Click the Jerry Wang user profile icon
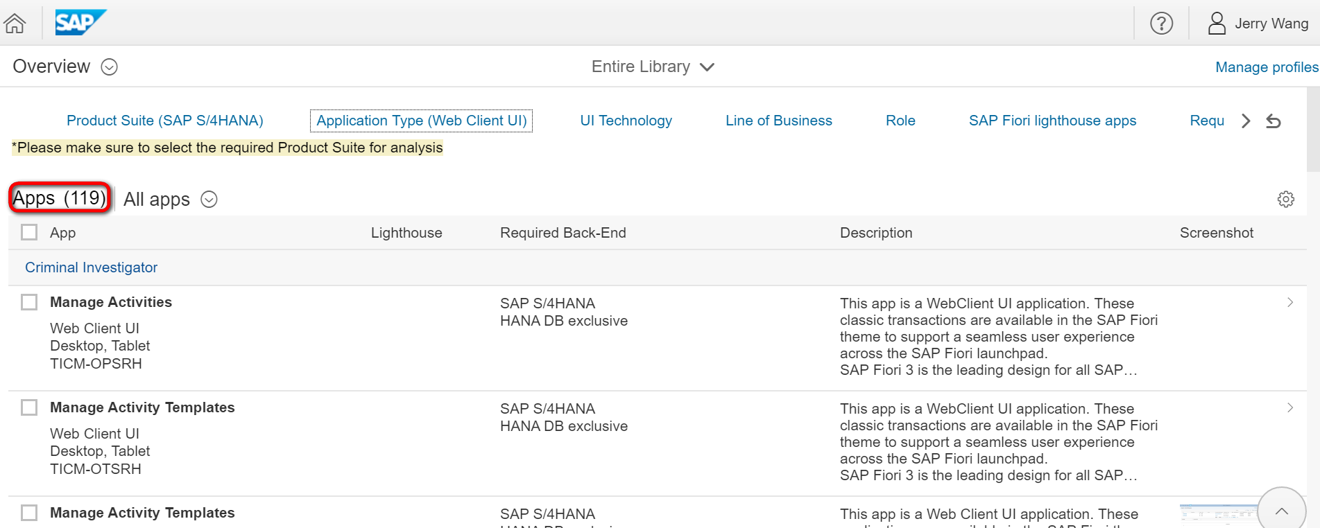The image size is (1320, 528). [1217, 24]
